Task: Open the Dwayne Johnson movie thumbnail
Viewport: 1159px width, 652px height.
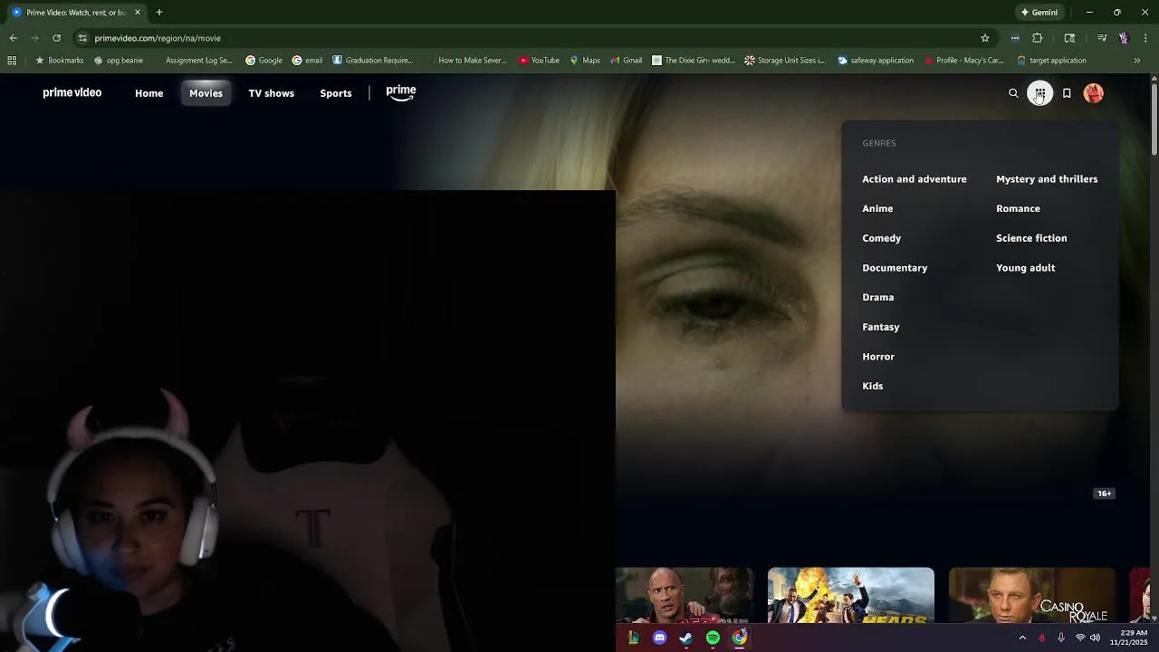Action: [685, 596]
